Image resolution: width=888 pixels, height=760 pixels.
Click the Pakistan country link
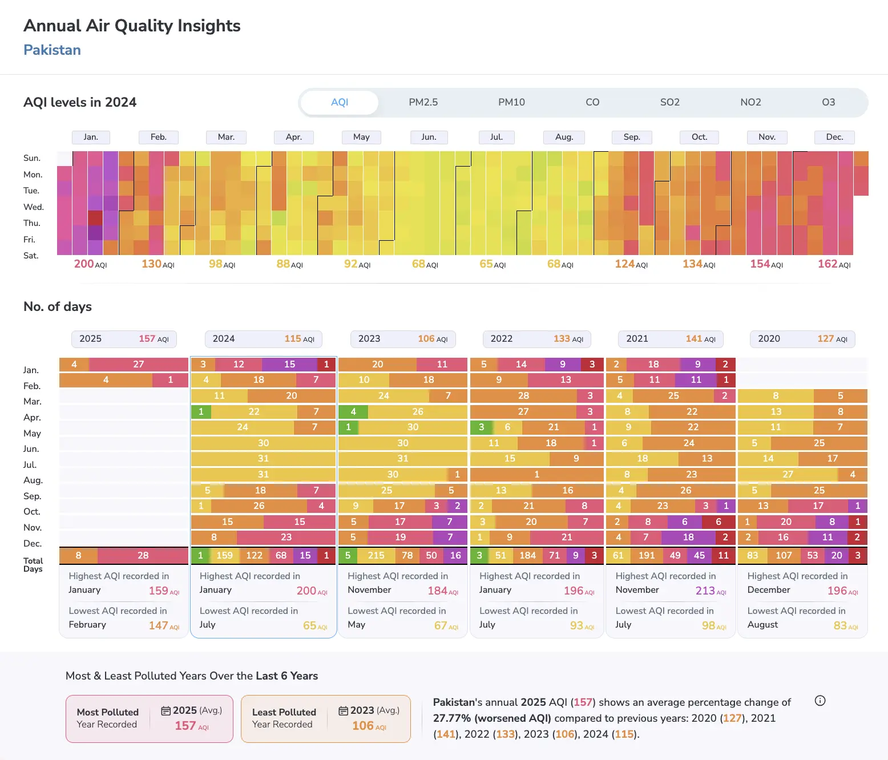click(52, 50)
